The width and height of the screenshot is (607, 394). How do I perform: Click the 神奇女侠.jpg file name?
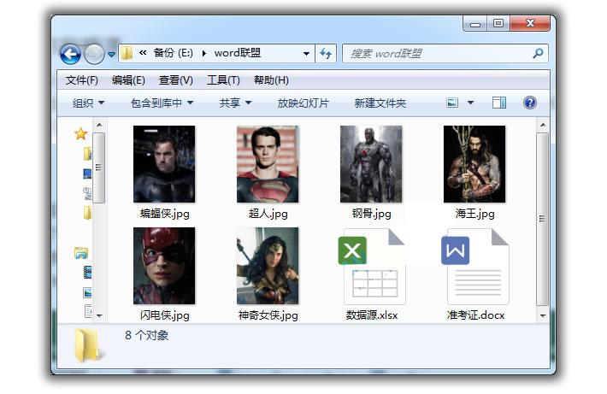pos(268,315)
